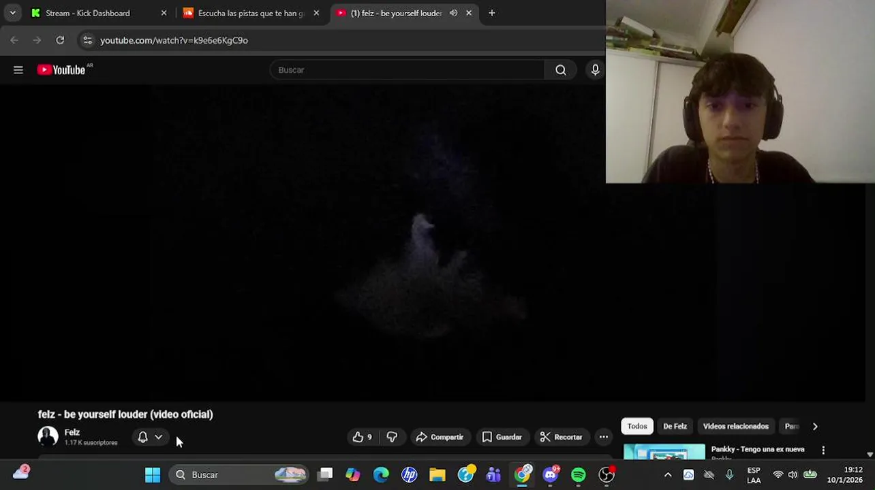Image resolution: width=875 pixels, height=490 pixels.
Task: Click the video title text
Action: pyautogui.click(x=125, y=414)
